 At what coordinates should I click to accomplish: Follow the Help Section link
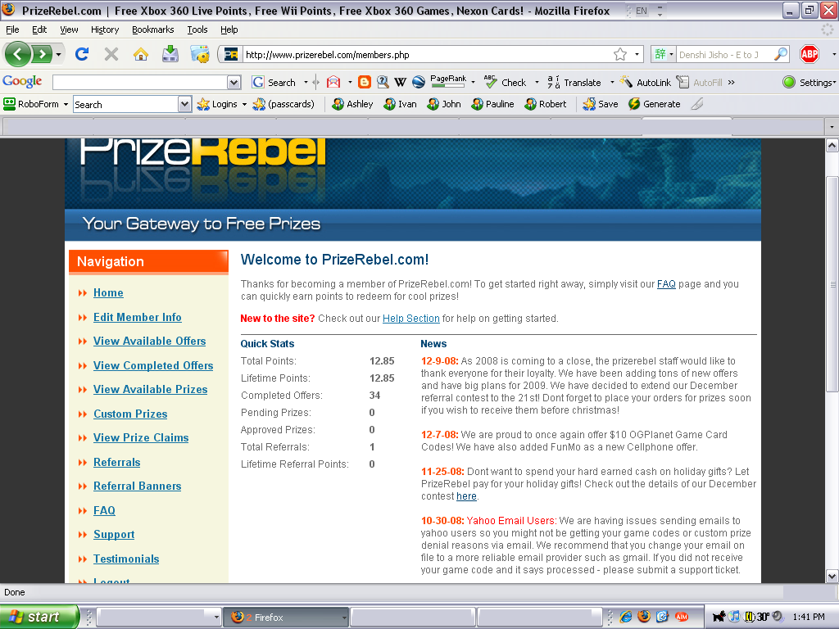point(410,318)
